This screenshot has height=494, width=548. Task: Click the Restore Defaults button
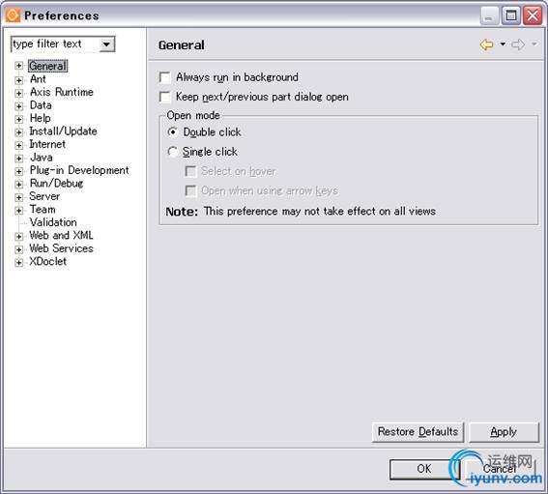click(418, 432)
